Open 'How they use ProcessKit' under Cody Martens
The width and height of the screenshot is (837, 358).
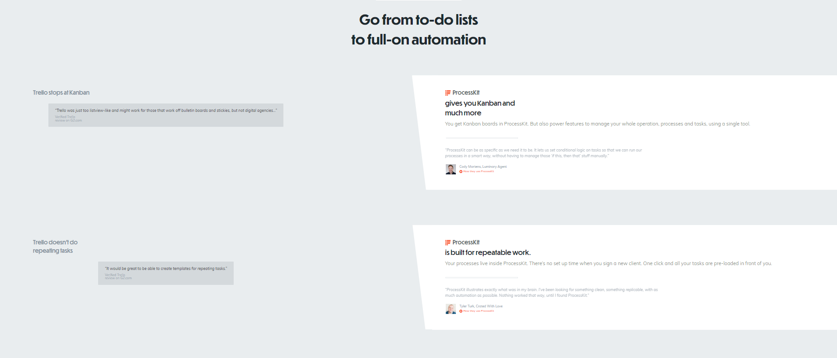479,172
